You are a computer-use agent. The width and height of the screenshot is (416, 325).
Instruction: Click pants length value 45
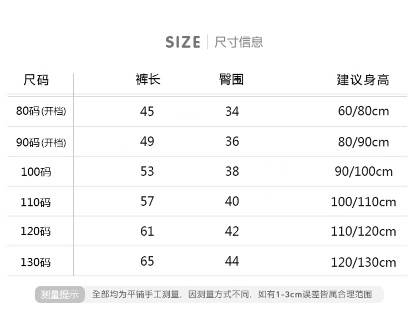pos(147,111)
